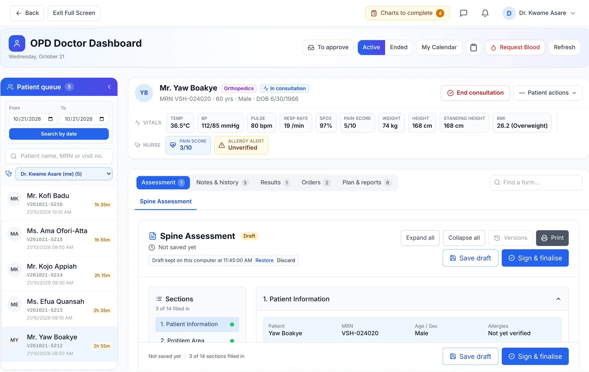This screenshot has width=589, height=372.
Task: Go Back to previous page
Action: [27, 13]
